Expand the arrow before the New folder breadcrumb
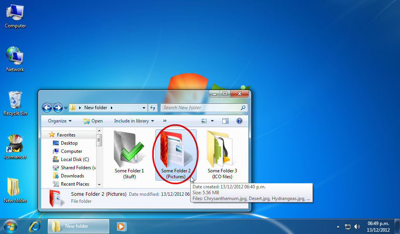The image size is (400, 234). [x=80, y=108]
